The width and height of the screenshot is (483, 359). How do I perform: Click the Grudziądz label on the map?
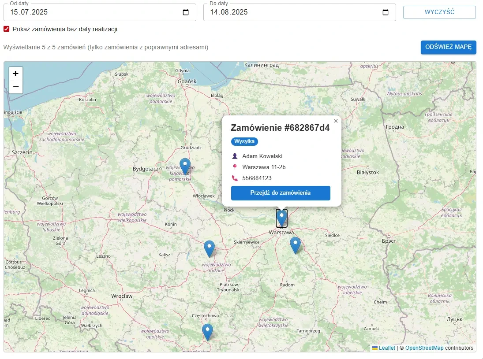coord(191,148)
